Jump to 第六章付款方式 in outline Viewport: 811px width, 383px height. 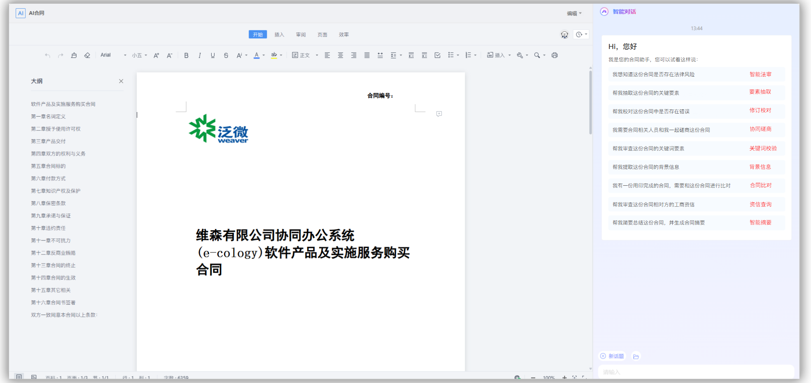48,178
